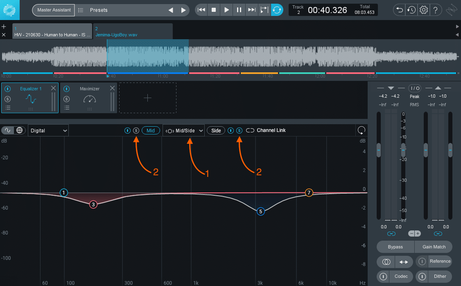Swap channels with double-arrow icon
The image size is (461, 286).
[x=404, y=262]
